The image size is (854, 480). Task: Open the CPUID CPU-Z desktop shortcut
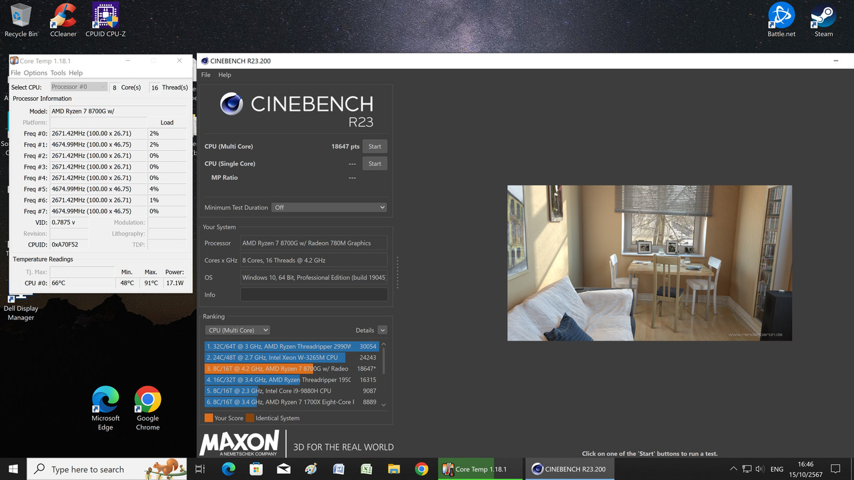point(105,20)
